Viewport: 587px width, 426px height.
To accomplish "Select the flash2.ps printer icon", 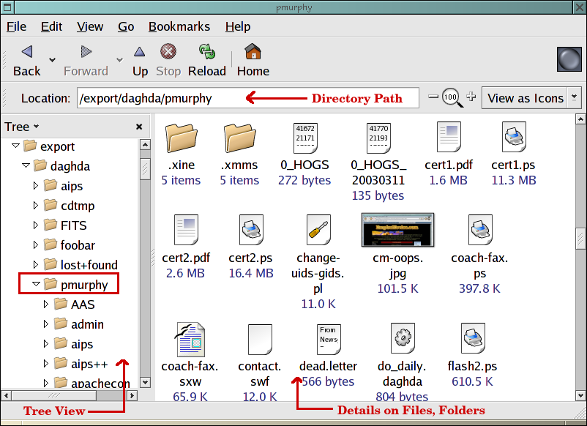I will pyautogui.click(x=474, y=338).
